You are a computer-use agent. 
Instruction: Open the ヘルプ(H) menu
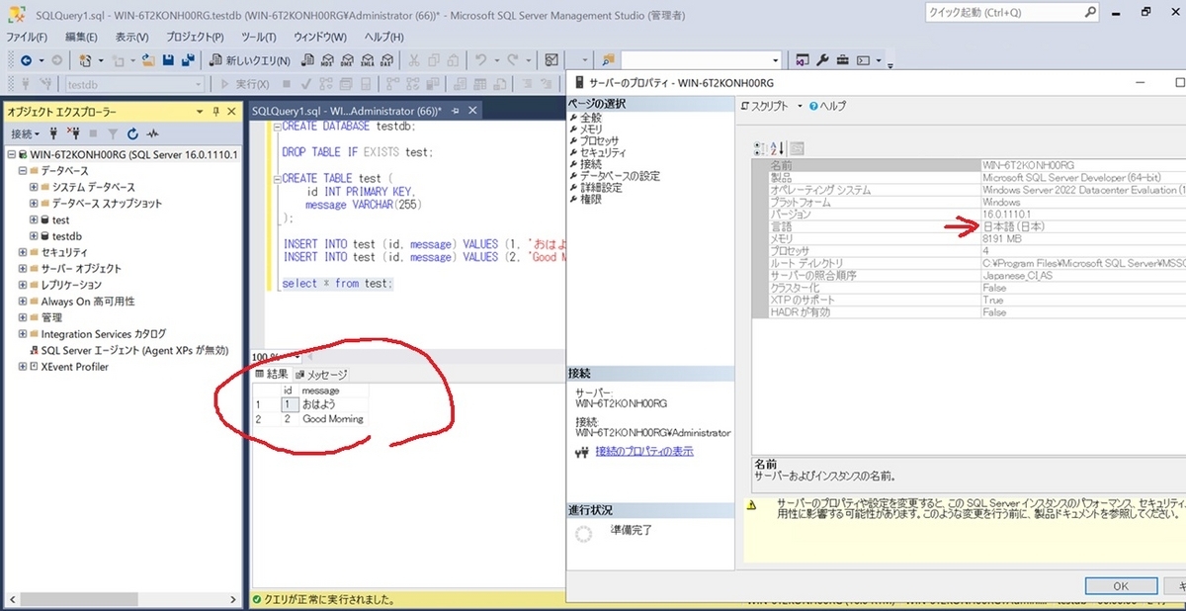click(x=383, y=37)
